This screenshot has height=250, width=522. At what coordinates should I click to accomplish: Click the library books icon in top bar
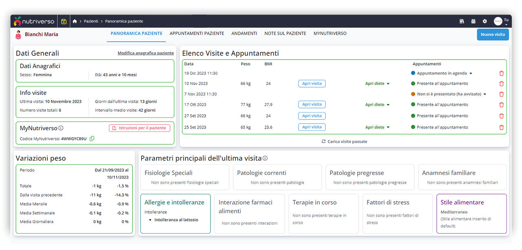point(462,21)
